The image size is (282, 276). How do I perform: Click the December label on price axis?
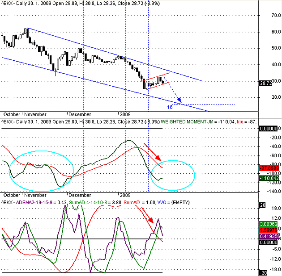click(80, 114)
